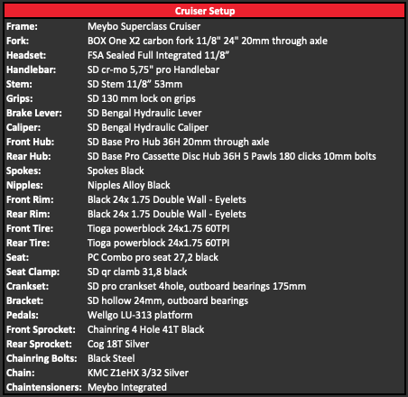Click Meybo Superclass Cruiser text
408x397 pixels.
click(x=144, y=26)
